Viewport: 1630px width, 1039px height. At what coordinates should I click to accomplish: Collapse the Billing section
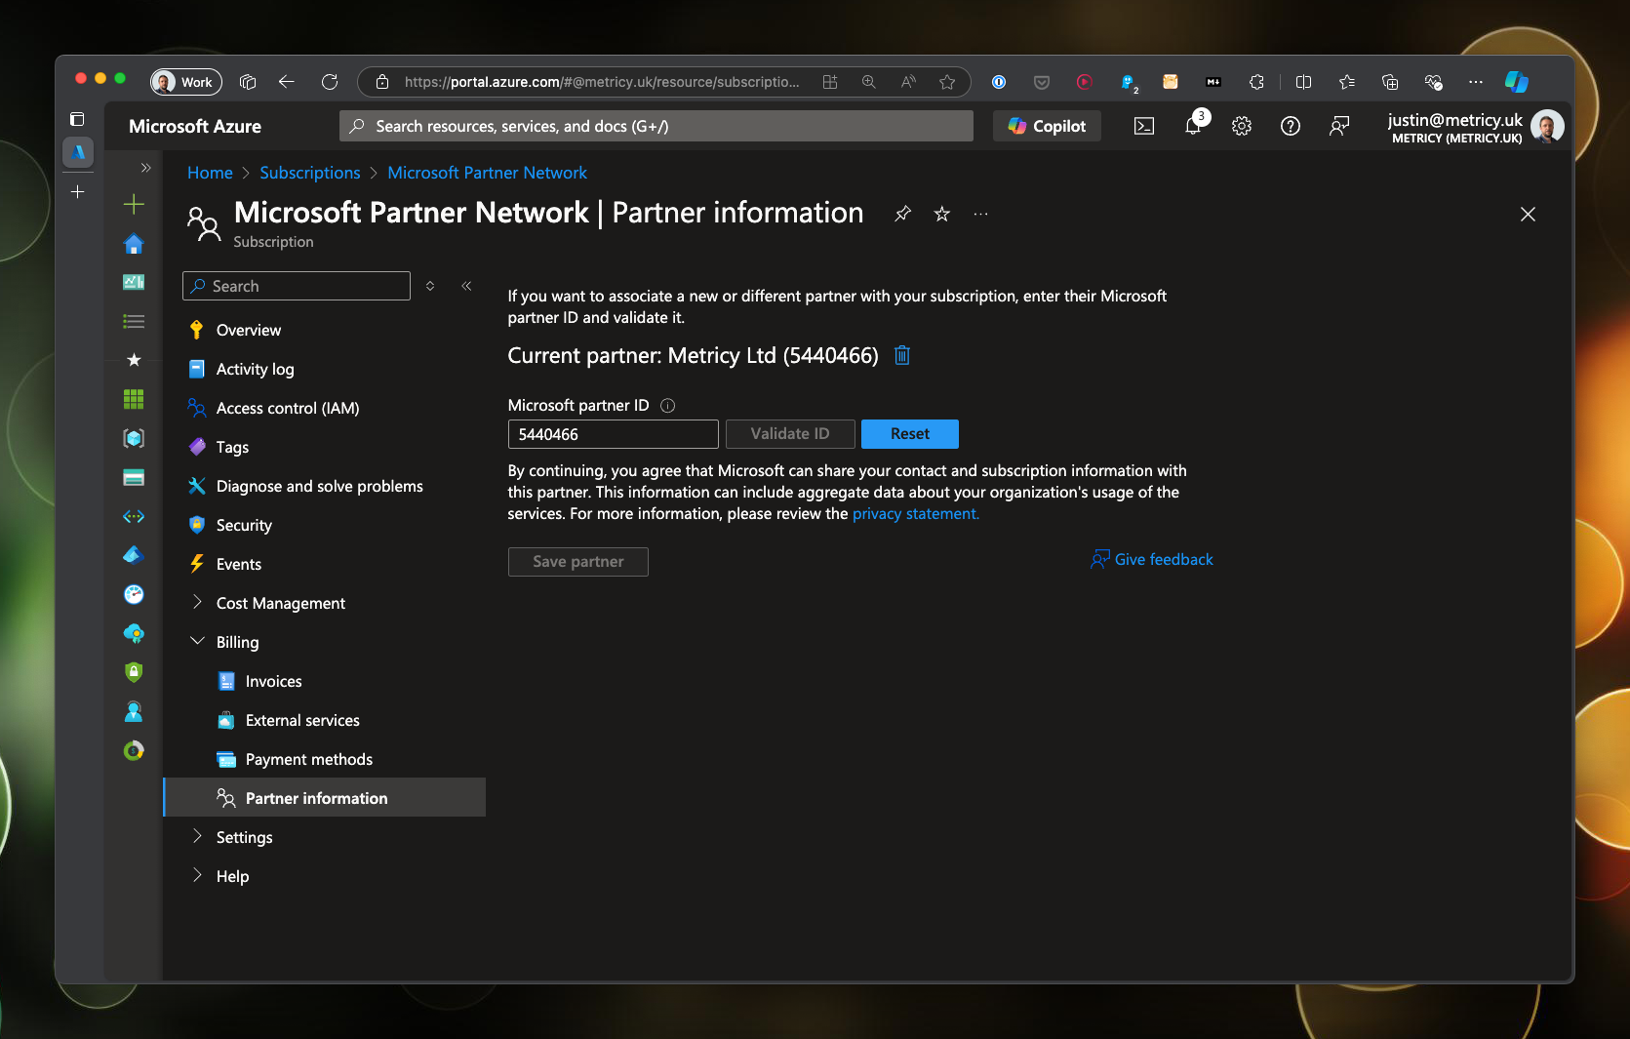[197, 642]
